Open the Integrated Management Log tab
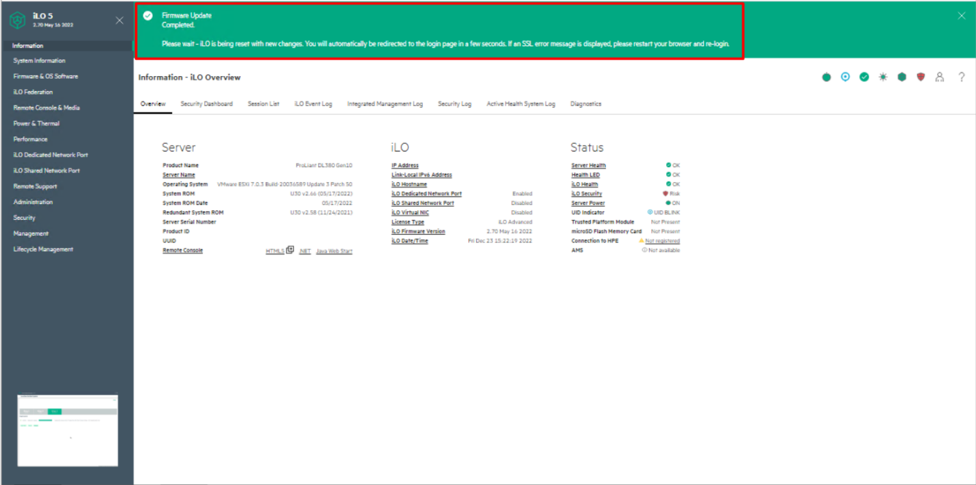This screenshot has width=976, height=485. coord(385,104)
